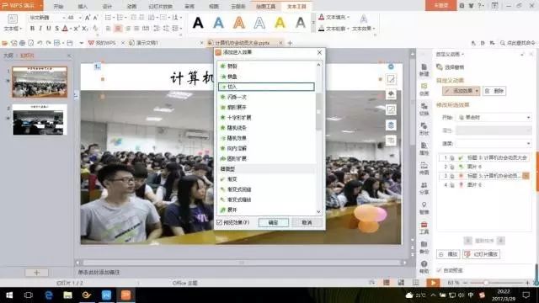Apply text shadow S button

pos(56,29)
